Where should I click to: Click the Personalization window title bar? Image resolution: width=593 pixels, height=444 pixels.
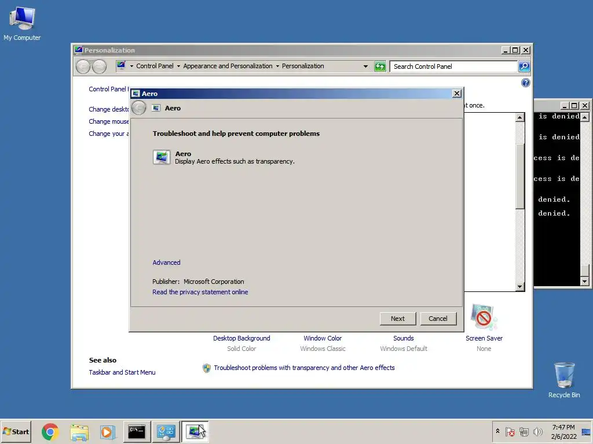(287, 50)
